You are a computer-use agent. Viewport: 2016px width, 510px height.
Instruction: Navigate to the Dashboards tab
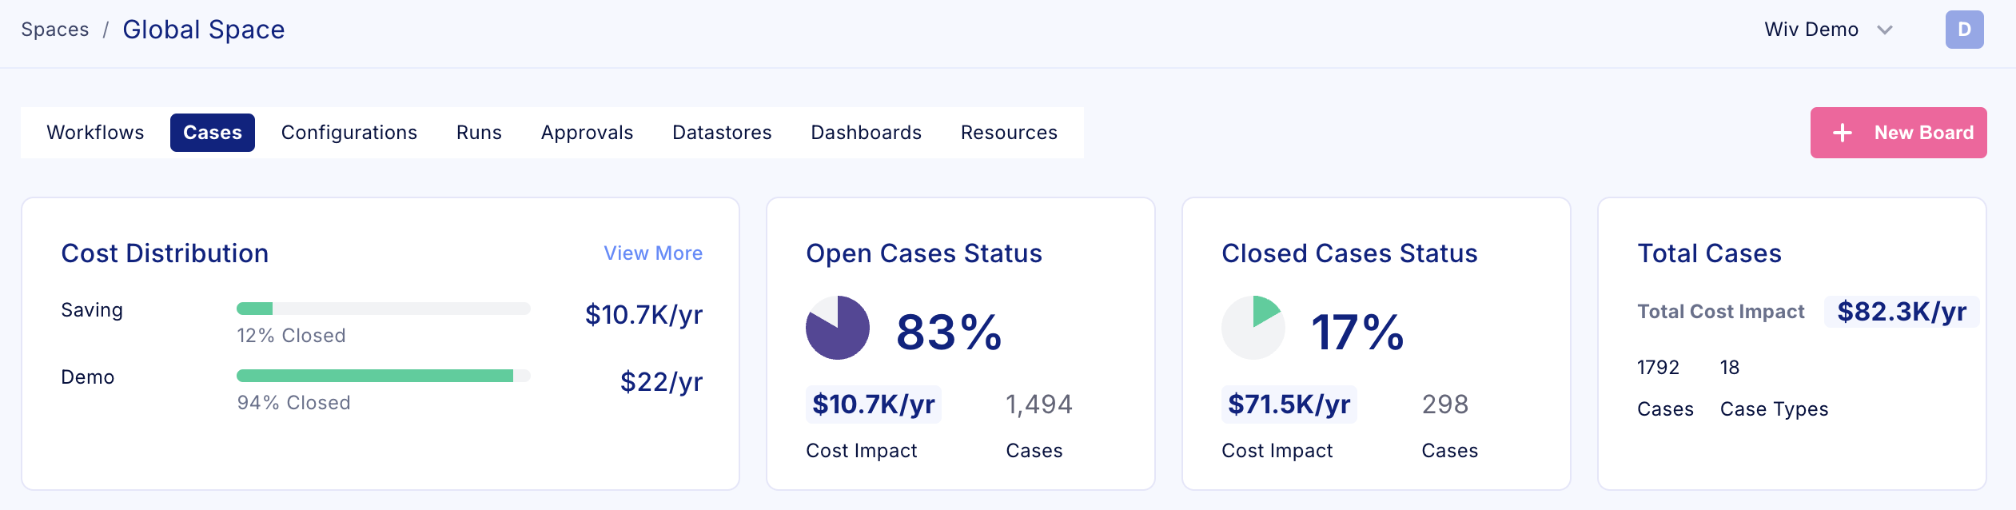[866, 133]
